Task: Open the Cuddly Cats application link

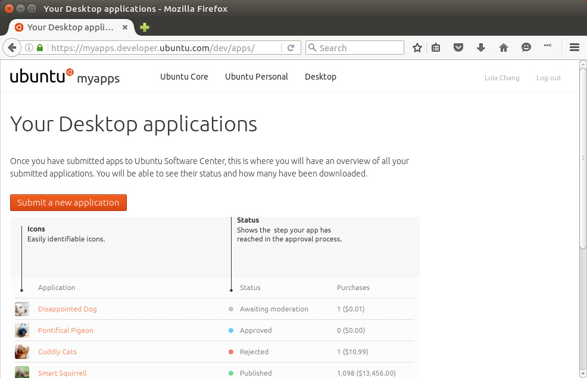Action: (57, 352)
